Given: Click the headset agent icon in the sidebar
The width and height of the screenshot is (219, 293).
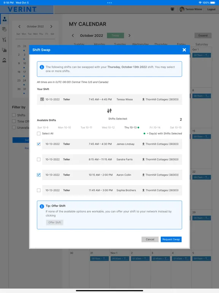Looking at the screenshot, I should (4, 60).
